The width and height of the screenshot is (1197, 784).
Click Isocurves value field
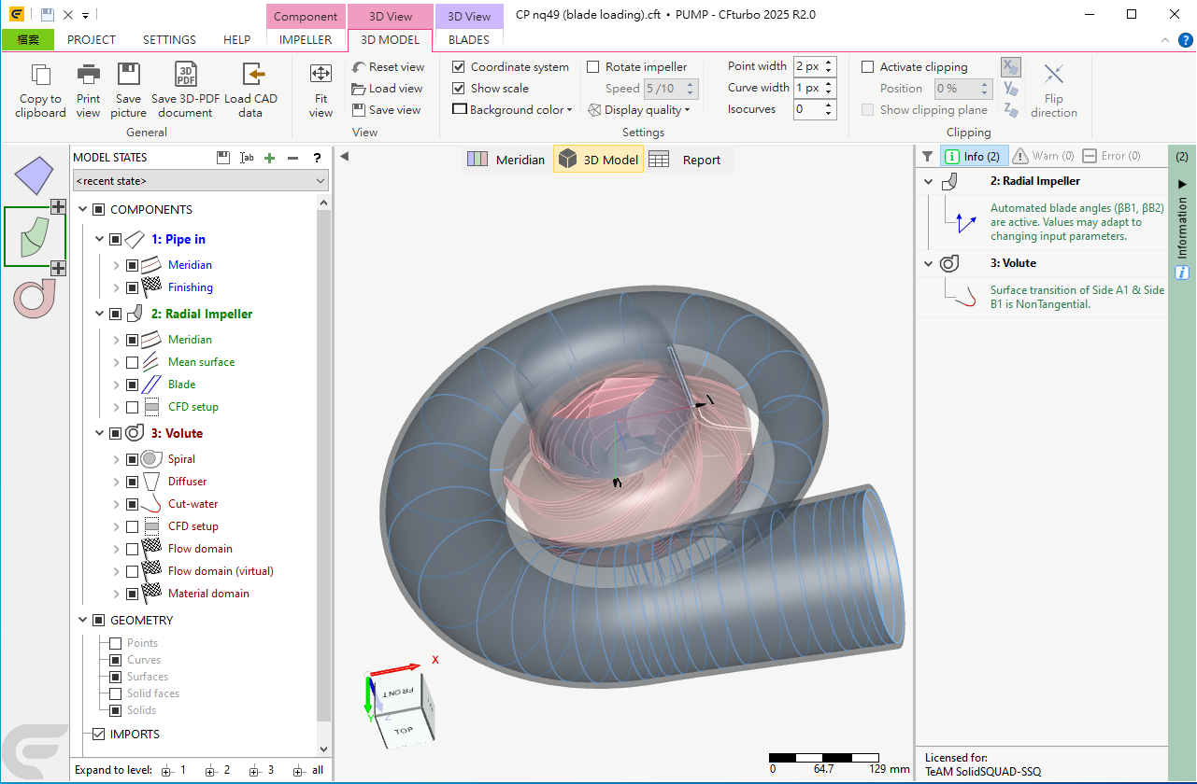point(807,110)
